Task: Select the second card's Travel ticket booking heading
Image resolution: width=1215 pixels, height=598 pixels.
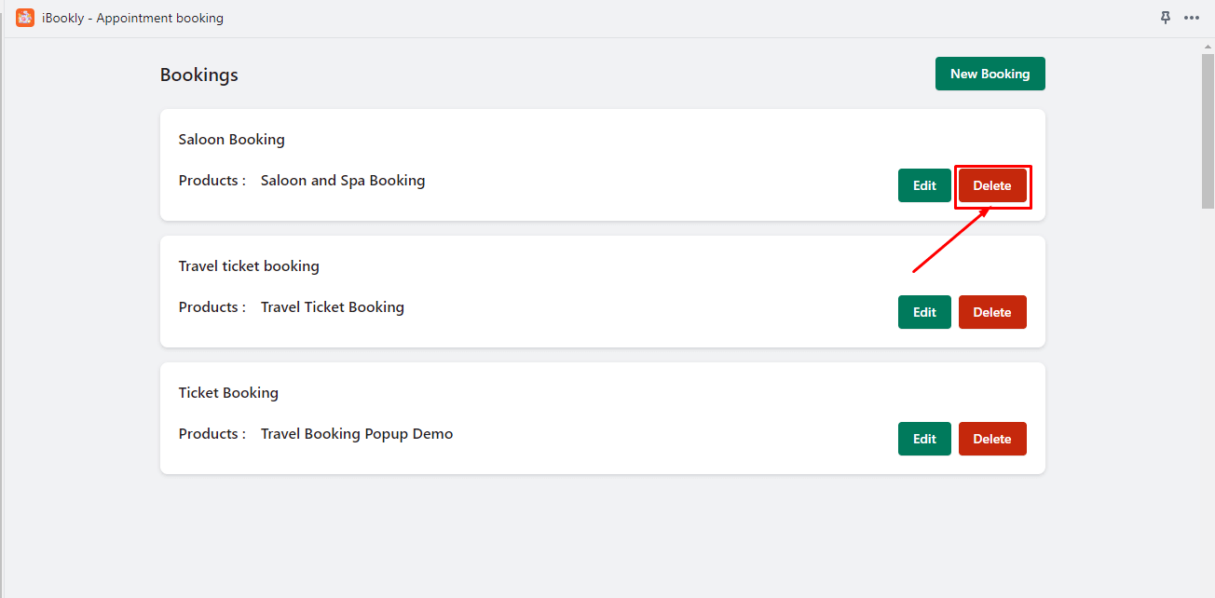Action: [x=249, y=266]
